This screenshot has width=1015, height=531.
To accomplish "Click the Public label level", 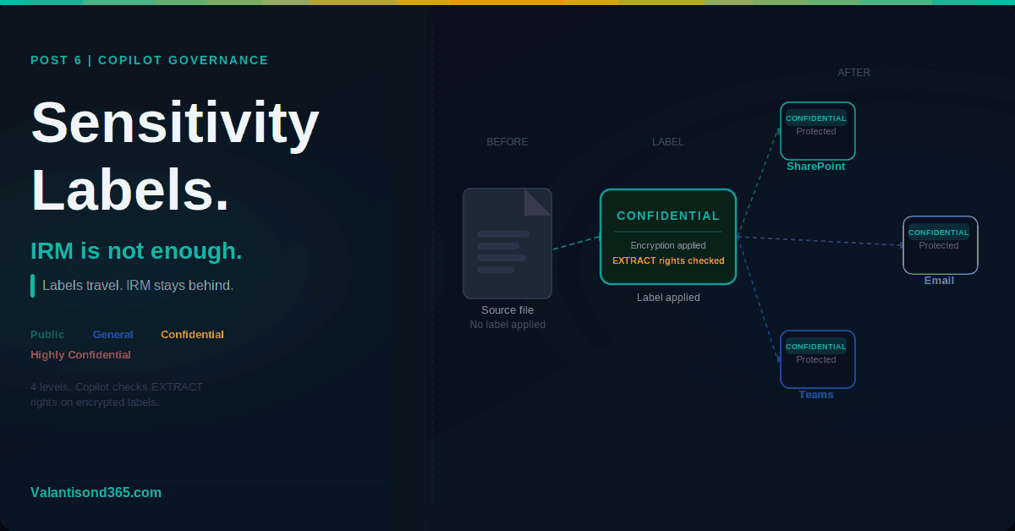I will [47, 335].
